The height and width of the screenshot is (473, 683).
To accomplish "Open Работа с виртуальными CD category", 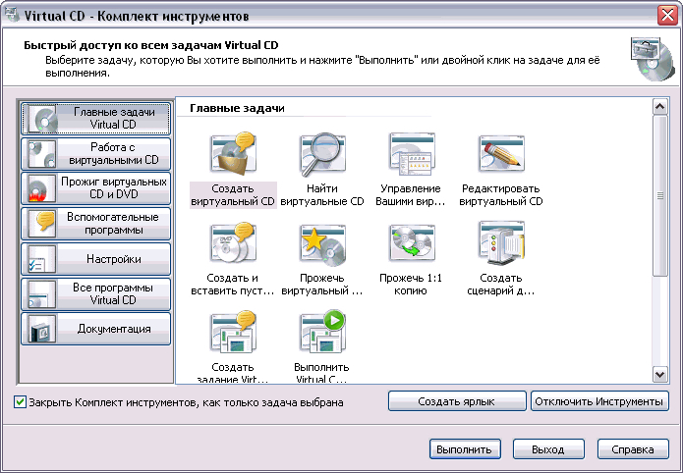I will coord(96,154).
